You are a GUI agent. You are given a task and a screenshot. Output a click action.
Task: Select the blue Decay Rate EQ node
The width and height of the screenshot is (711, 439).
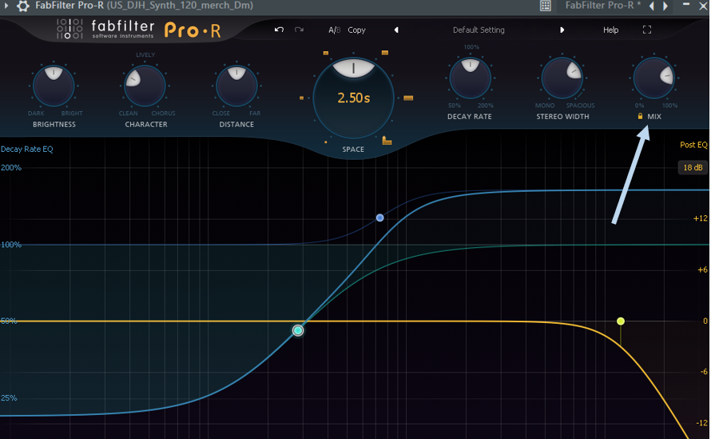(x=380, y=218)
